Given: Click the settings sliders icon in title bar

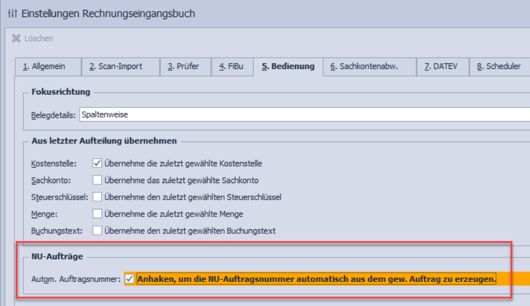Looking at the screenshot, I should tap(13, 13).
